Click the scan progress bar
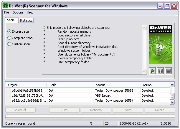 click(90, 116)
